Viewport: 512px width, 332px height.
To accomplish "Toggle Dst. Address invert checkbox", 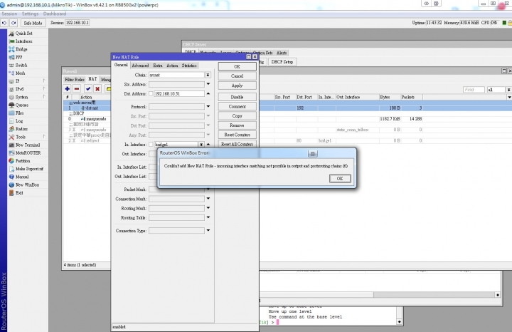I will [151, 93].
